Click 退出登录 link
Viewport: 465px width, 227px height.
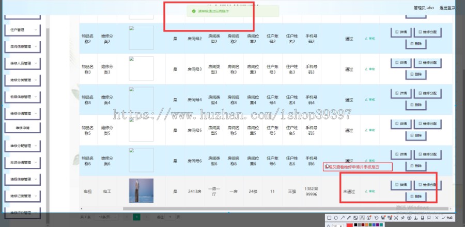click(x=447, y=8)
